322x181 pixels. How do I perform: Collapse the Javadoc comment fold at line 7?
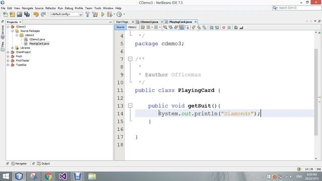pyautogui.click(x=130, y=59)
